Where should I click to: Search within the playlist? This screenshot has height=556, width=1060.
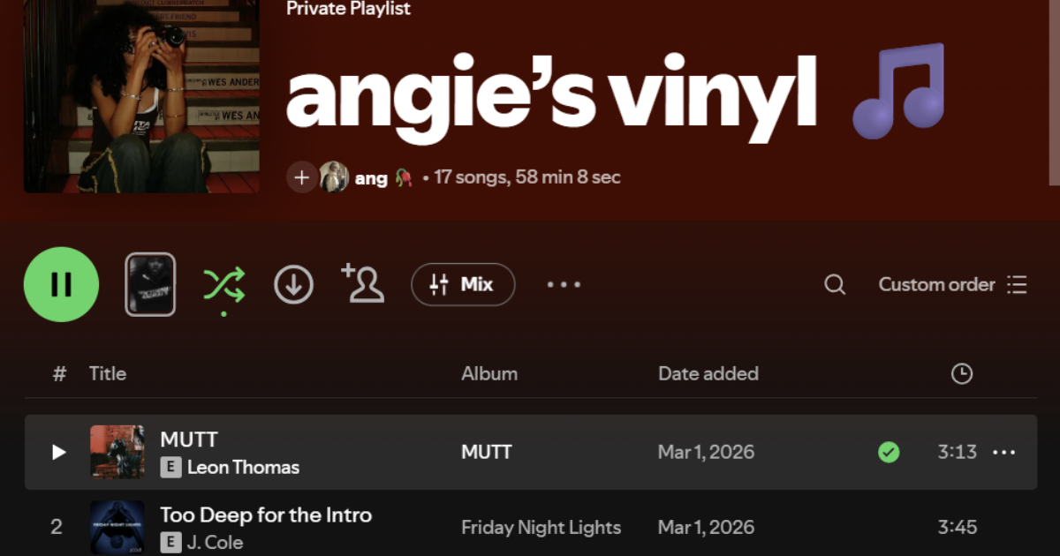pyautogui.click(x=835, y=284)
